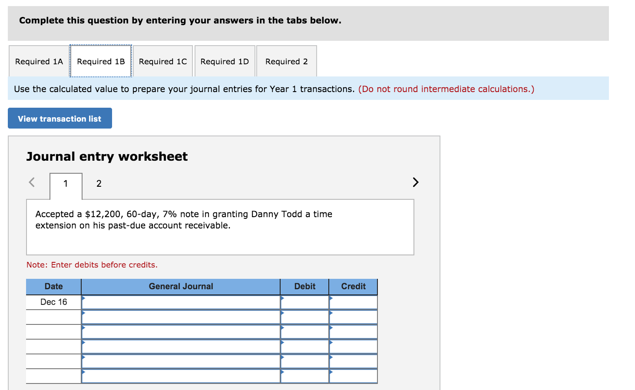Click the Debit field on the Dec 16 row

pyautogui.click(x=305, y=302)
